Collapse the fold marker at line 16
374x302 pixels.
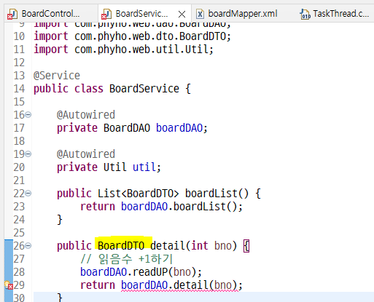tap(28, 114)
